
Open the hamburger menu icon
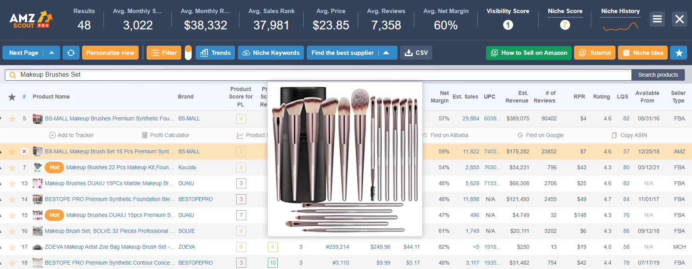[x=657, y=19]
